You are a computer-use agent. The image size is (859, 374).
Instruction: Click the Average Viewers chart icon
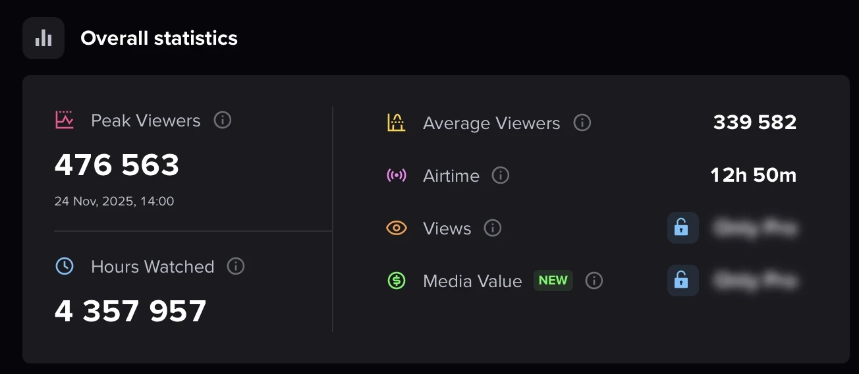396,123
